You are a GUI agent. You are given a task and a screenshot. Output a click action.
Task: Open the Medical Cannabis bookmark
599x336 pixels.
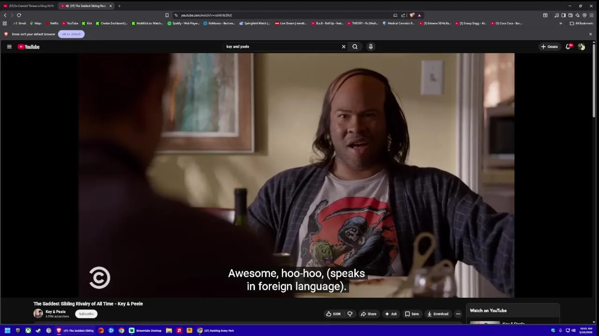(398, 23)
